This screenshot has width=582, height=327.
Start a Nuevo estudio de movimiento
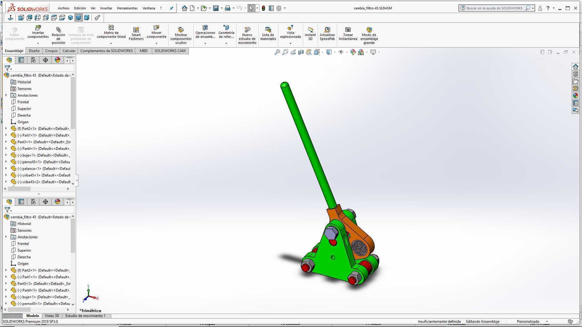[247, 36]
